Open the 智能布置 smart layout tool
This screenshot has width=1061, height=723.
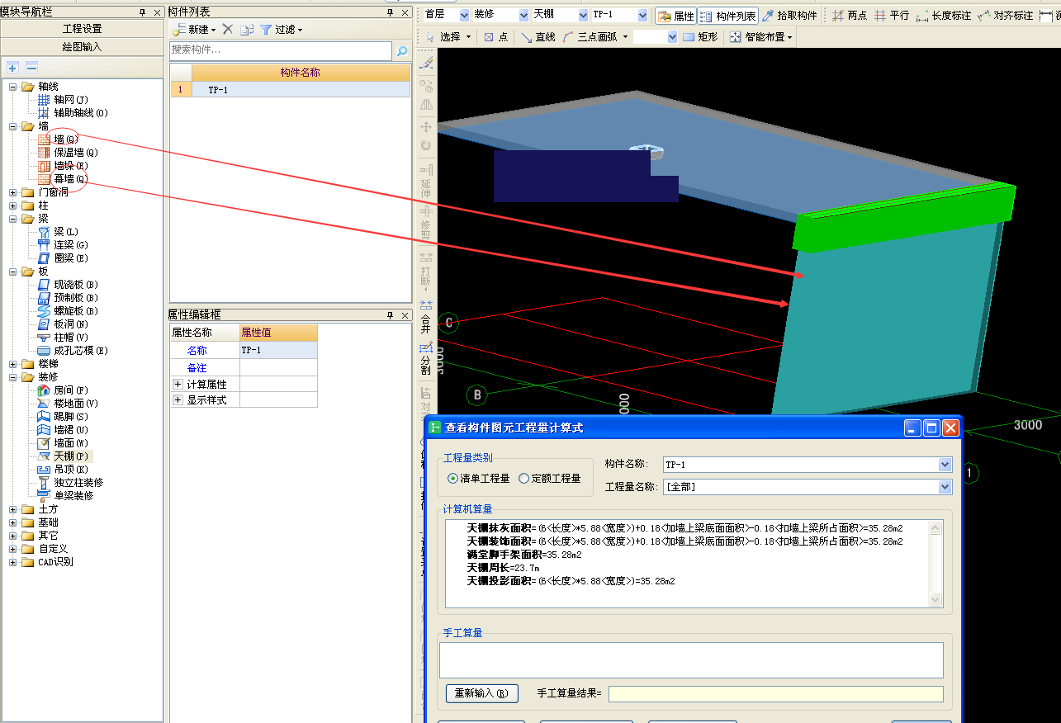(761, 37)
